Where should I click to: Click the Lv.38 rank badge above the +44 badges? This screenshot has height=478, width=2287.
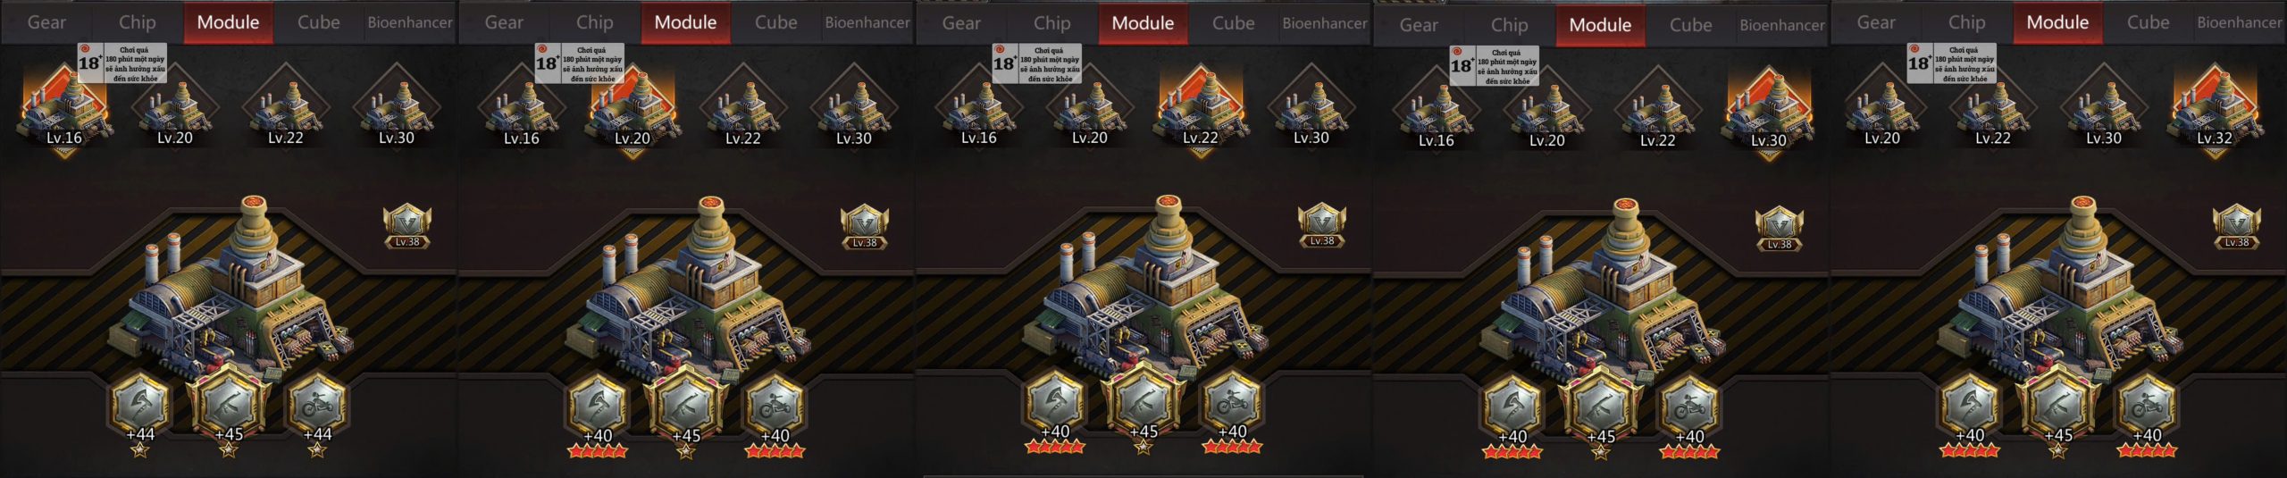[407, 227]
